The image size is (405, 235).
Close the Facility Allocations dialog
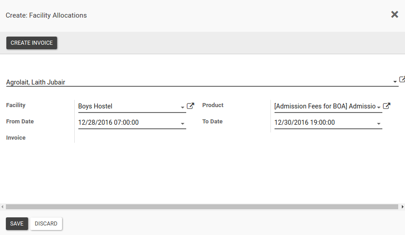[x=395, y=14]
